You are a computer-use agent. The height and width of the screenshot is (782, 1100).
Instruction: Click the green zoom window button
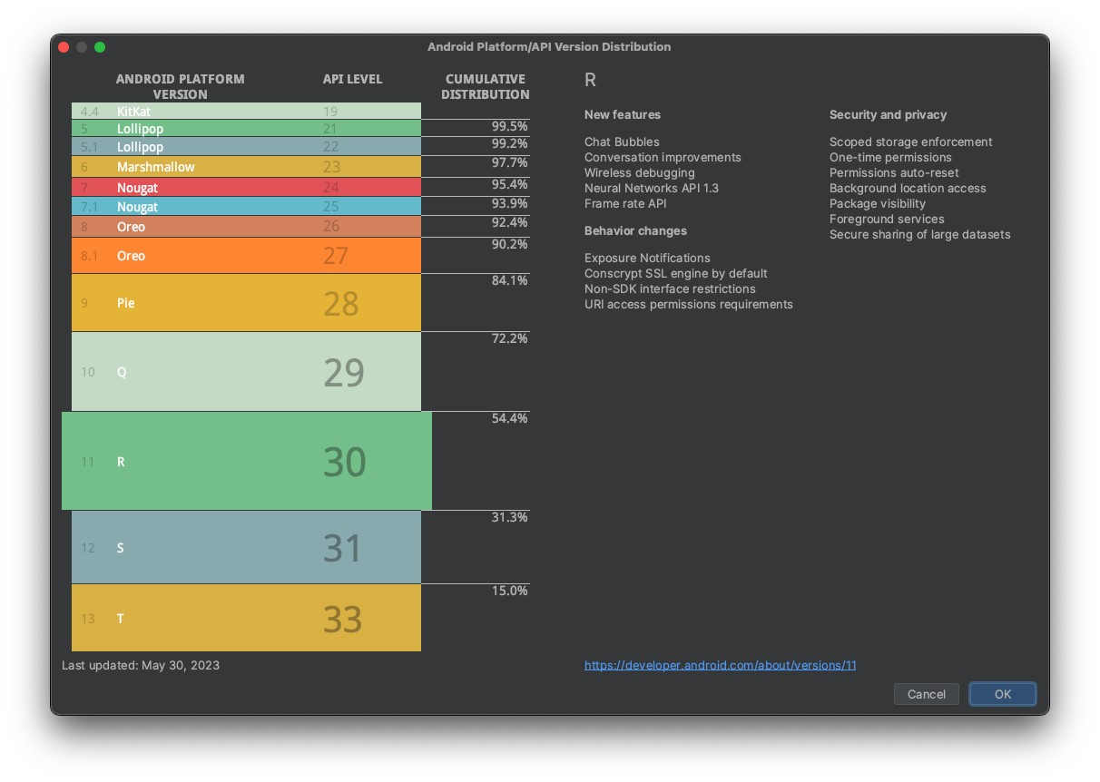click(x=100, y=47)
